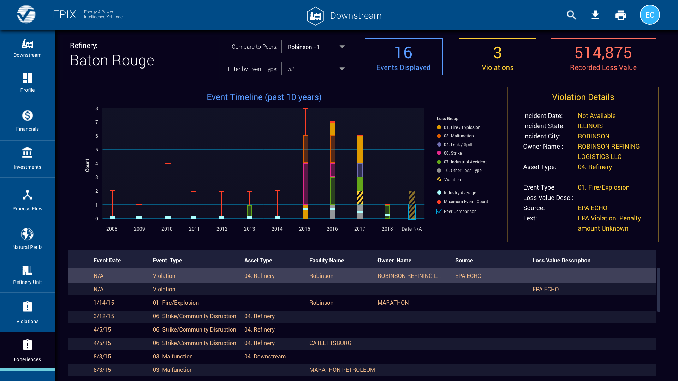Click the Recorded Loss Value card
The height and width of the screenshot is (381, 678).
603,57
